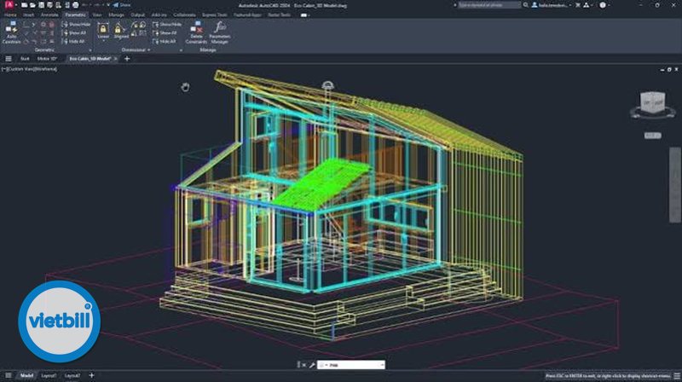Click the Auto Constrain tool
The height and width of the screenshot is (382, 682).
(x=11, y=32)
